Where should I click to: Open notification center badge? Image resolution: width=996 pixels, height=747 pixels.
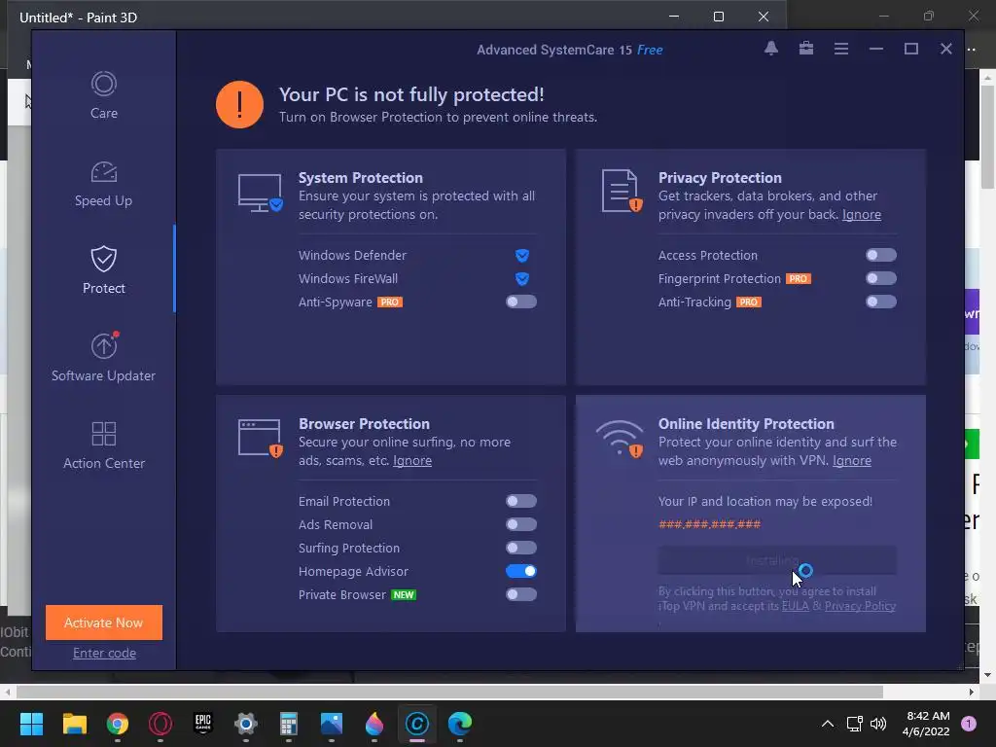(969, 724)
